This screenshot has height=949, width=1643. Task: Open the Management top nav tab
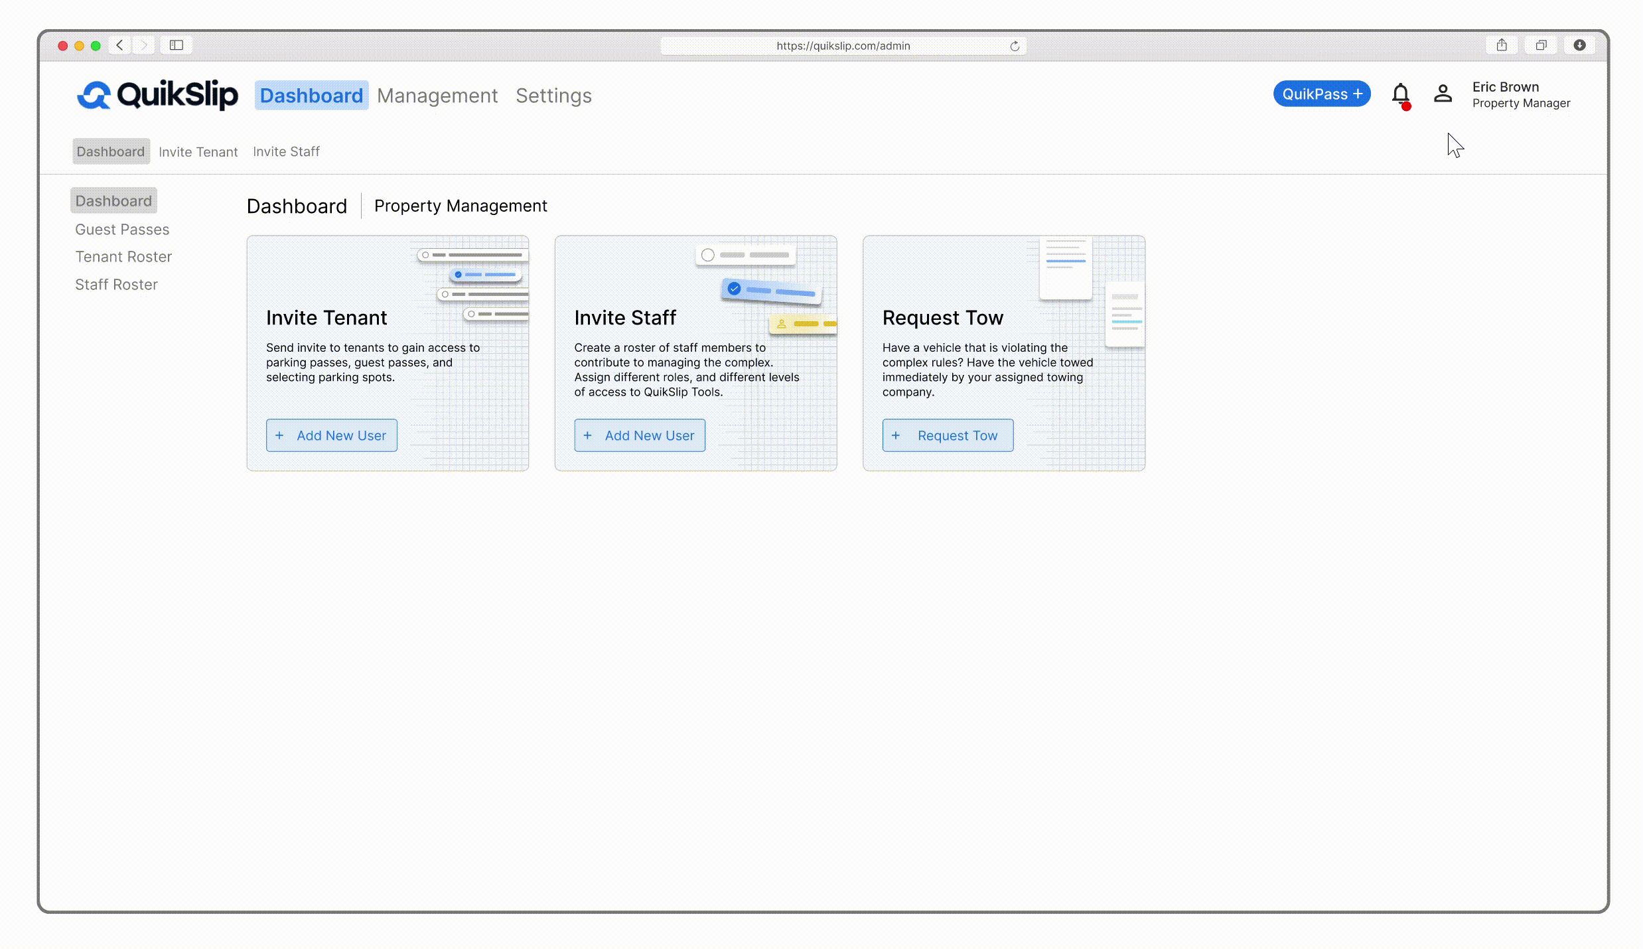pyautogui.click(x=437, y=96)
